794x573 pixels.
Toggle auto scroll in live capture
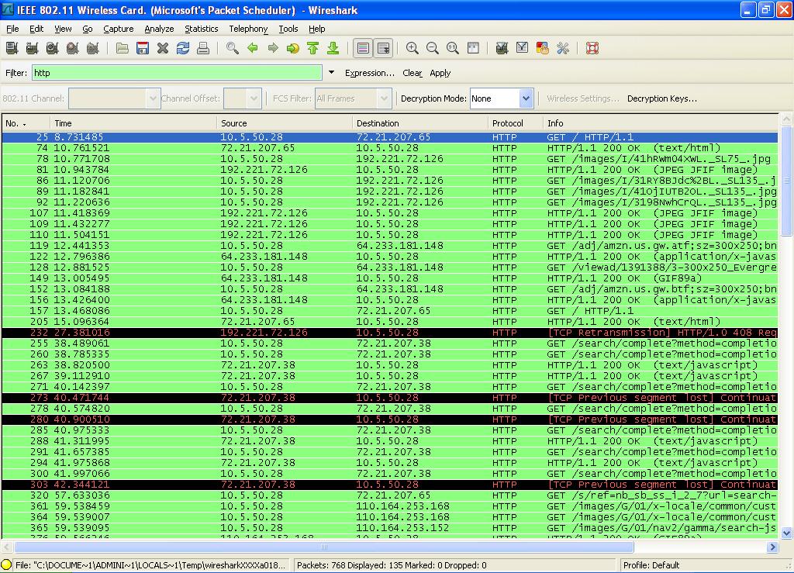click(x=383, y=48)
